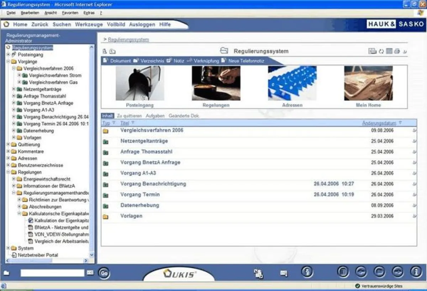Select the Zu quittieren tab

pyautogui.click(x=129, y=116)
